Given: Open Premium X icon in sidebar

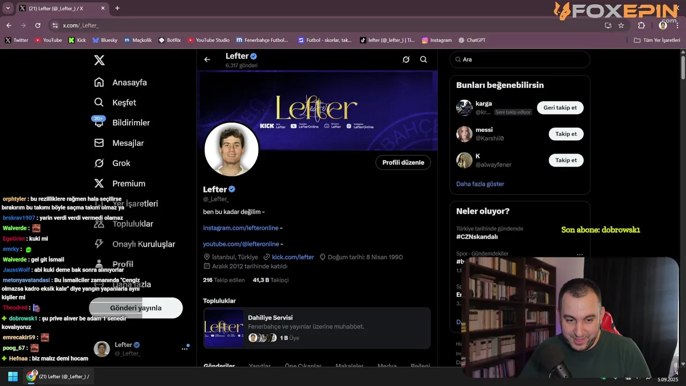Looking at the screenshot, I should coord(99,183).
